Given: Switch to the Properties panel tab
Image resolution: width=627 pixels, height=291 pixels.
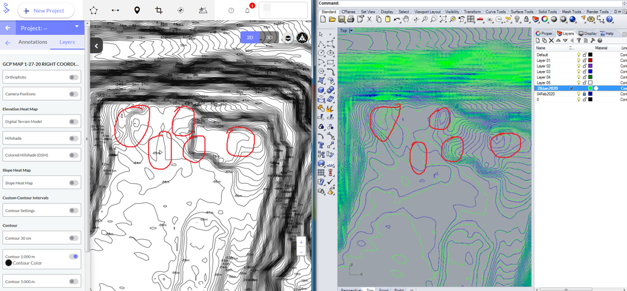Looking at the screenshot, I should pyautogui.click(x=545, y=34).
